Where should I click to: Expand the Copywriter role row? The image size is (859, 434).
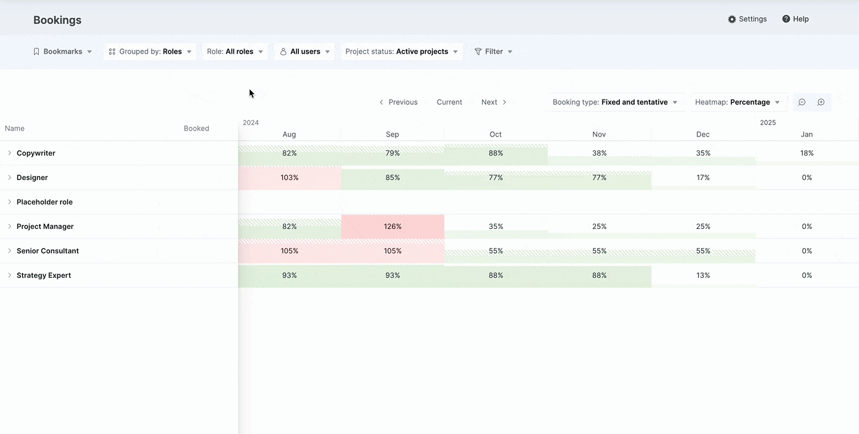coord(10,153)
